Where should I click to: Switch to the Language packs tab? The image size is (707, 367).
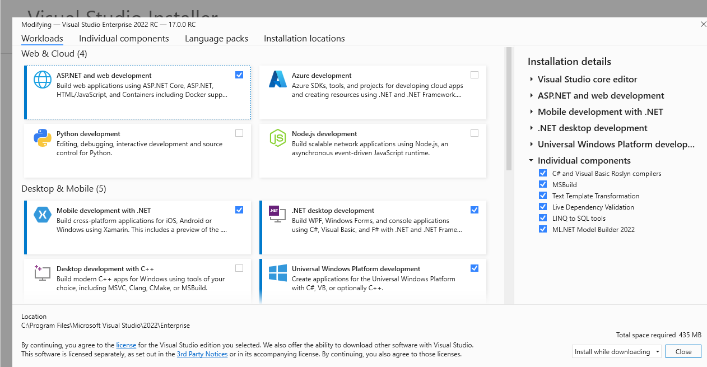(x=216, y=38)
